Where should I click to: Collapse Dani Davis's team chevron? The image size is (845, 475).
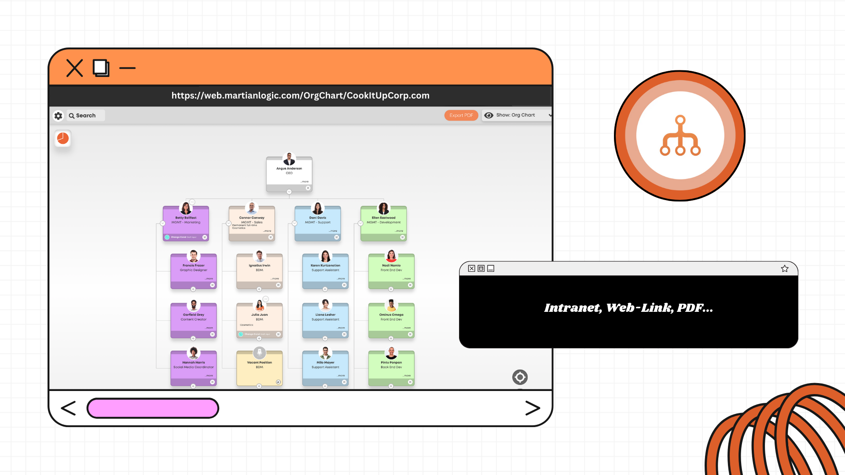[x=294, y=223]
